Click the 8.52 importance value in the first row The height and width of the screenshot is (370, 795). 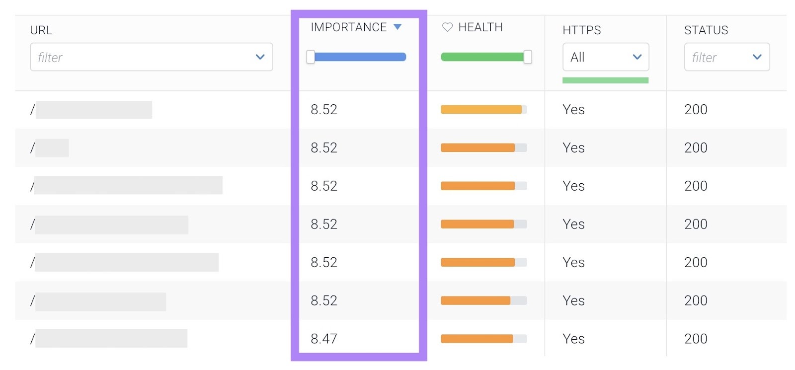[324, 109]
